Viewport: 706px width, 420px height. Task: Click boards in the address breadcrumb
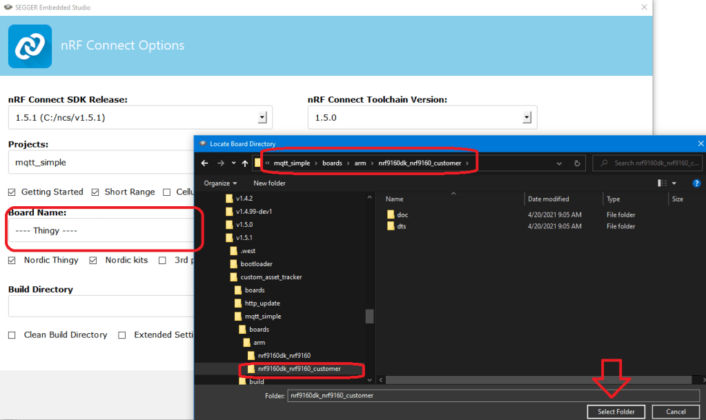tap(333, 163)
